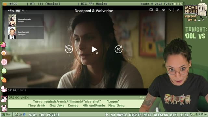208x117 pixels.
Task: Click the volume speaker icon
Action: click(163, 10)
